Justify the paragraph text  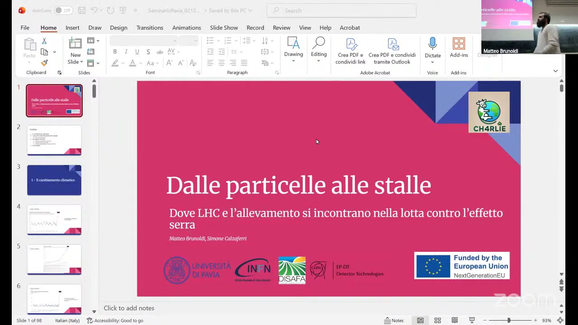tap(244, 63)
